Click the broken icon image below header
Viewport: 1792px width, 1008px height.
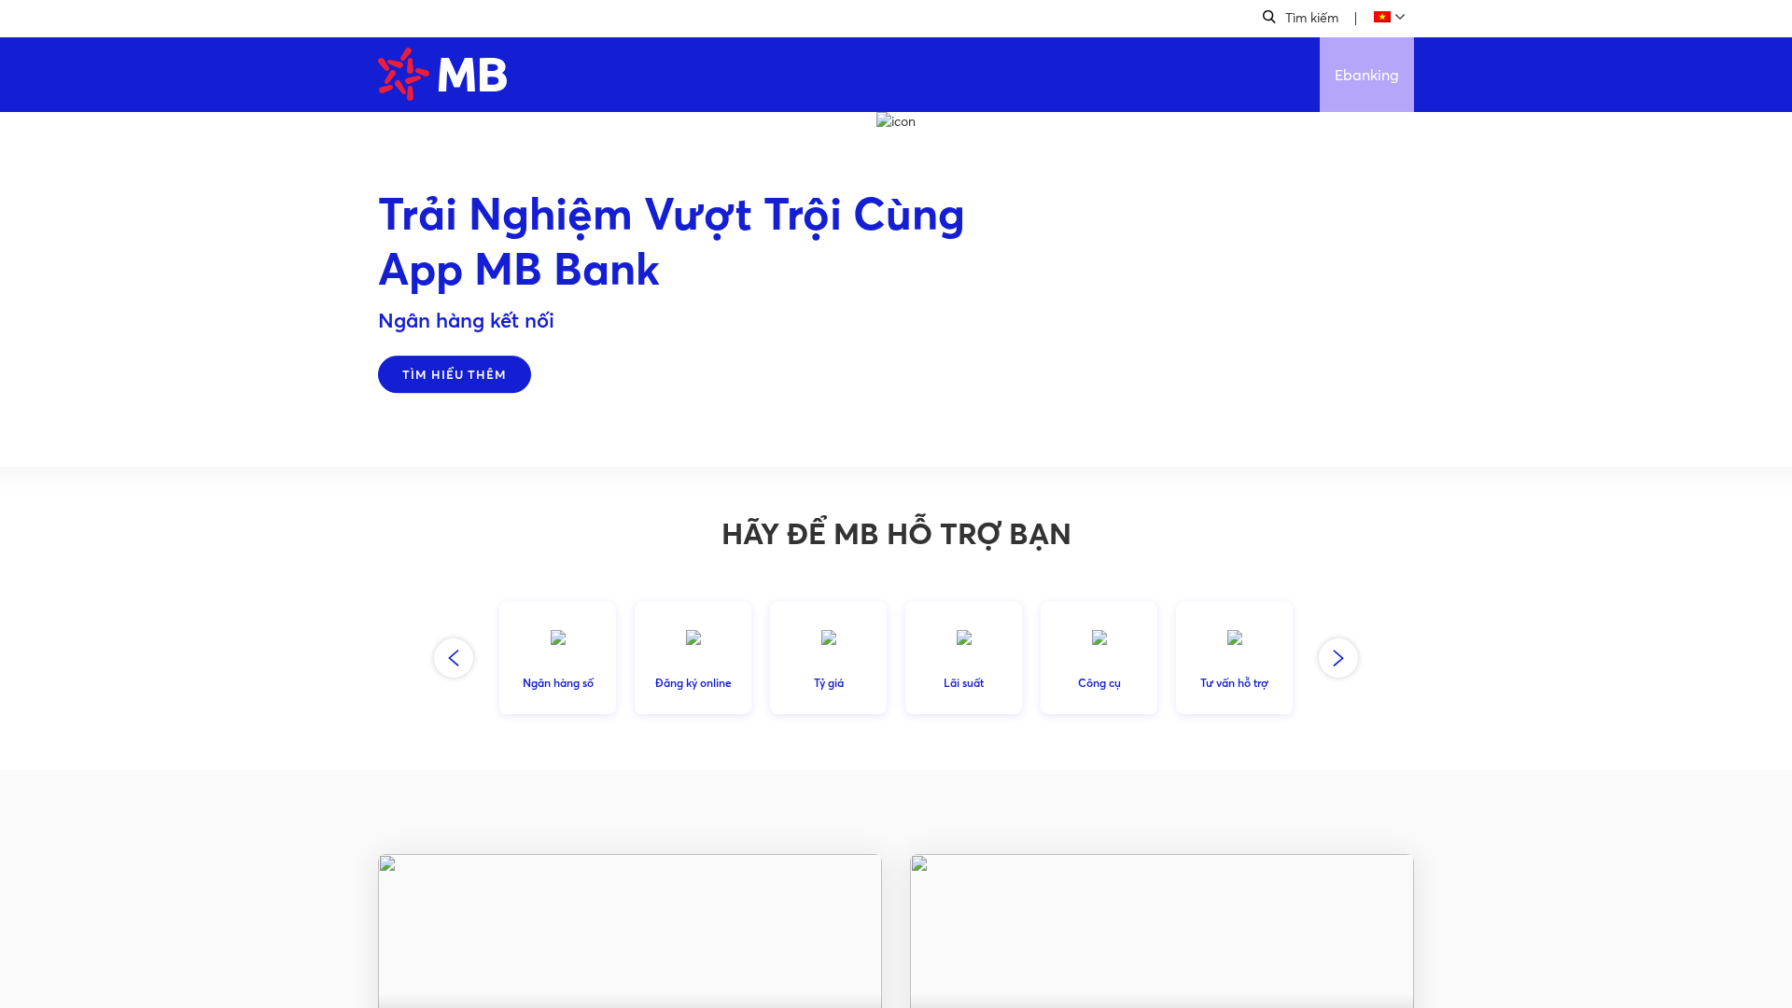pos(896,121)
